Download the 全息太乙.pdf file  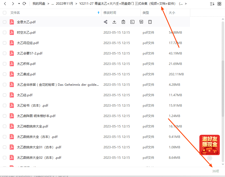[114, 22]
